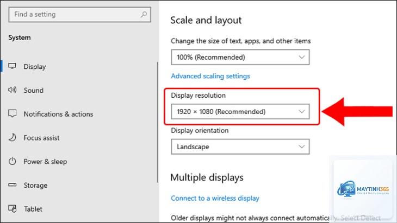Expand the Display resolution dropdown

(240, 111)
